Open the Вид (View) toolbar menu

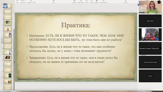pos(17,2)
